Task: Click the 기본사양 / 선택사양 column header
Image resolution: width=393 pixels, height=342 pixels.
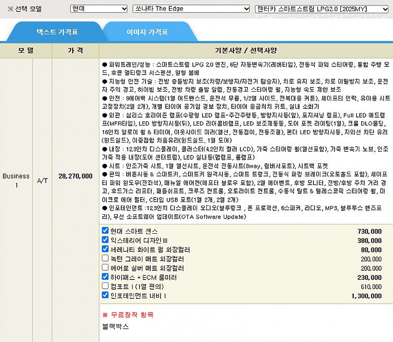Action: click(x=246, y=50)
